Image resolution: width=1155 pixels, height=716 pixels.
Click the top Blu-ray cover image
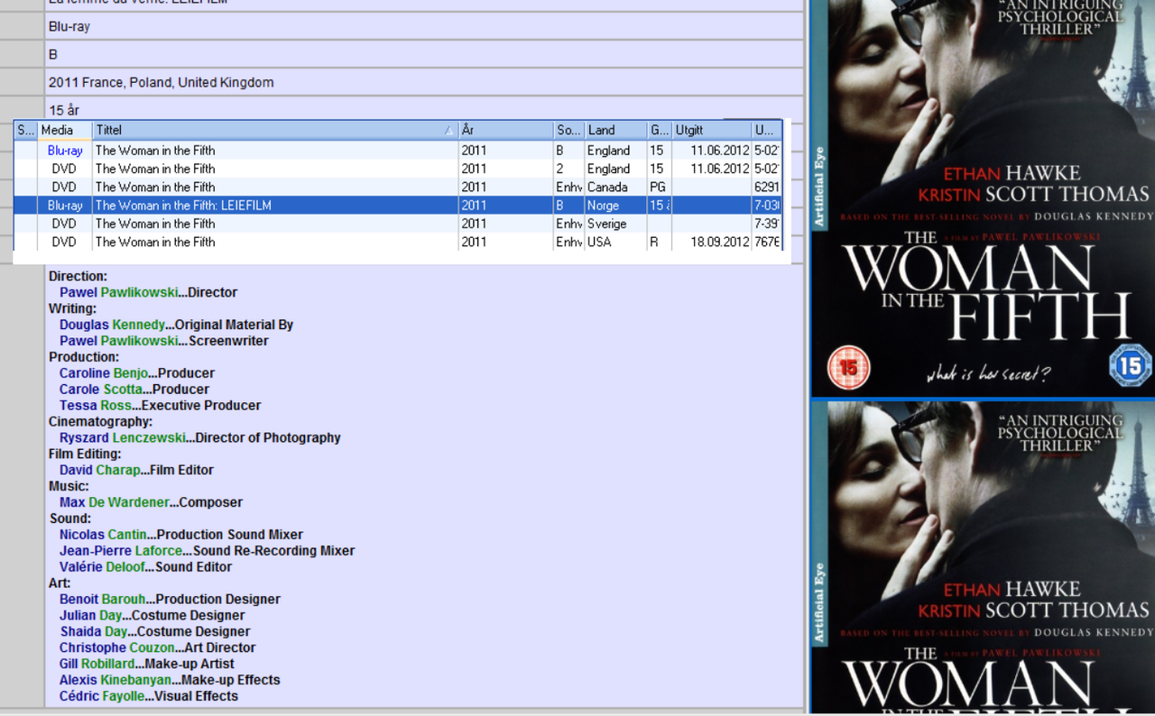coord(983,198)
